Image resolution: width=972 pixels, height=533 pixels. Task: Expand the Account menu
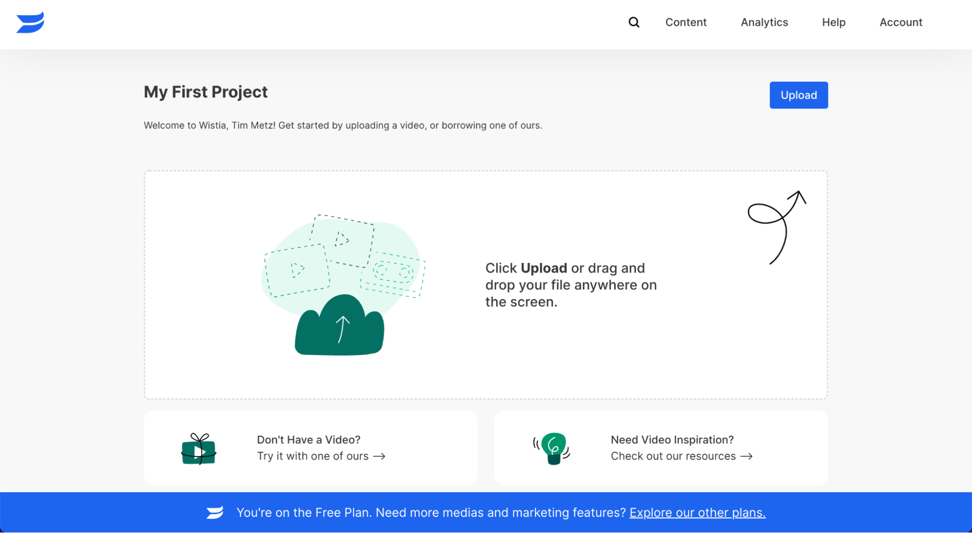pyautogui.click(x=901, y=22)
